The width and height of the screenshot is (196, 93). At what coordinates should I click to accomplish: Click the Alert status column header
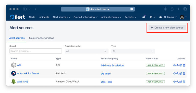click(152, 59)
